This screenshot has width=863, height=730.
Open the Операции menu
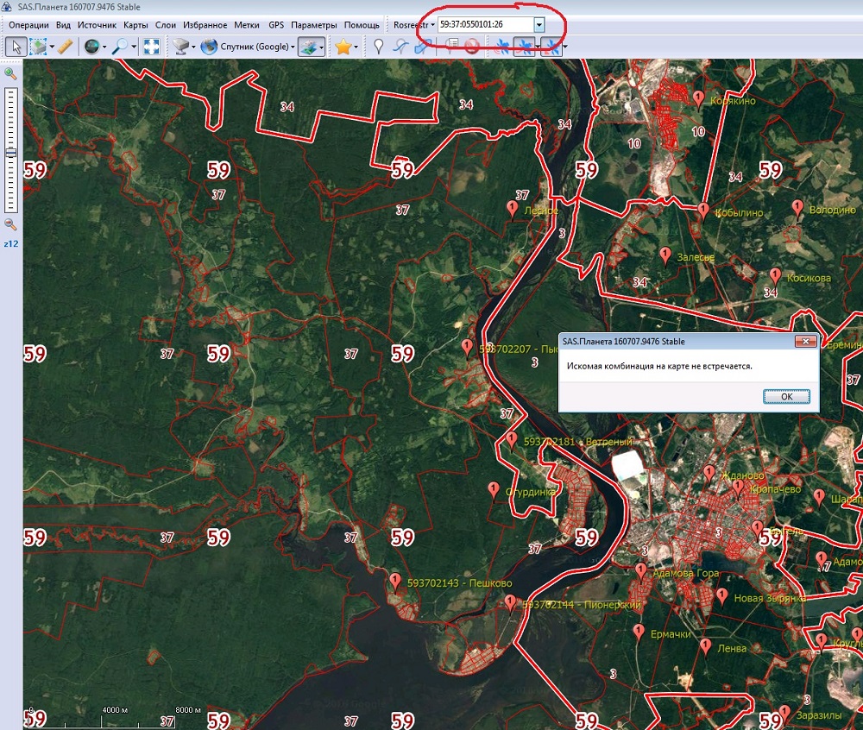click(x=28, y=25)
